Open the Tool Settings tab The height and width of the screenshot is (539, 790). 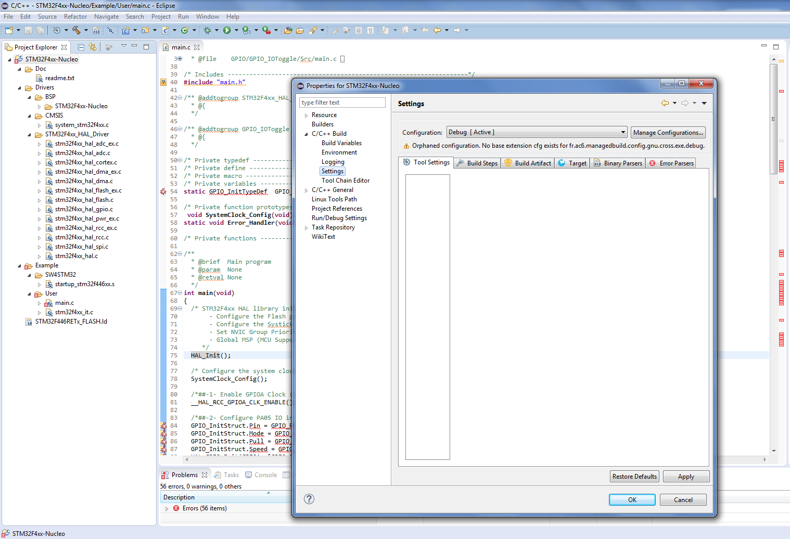coord(426,162)
